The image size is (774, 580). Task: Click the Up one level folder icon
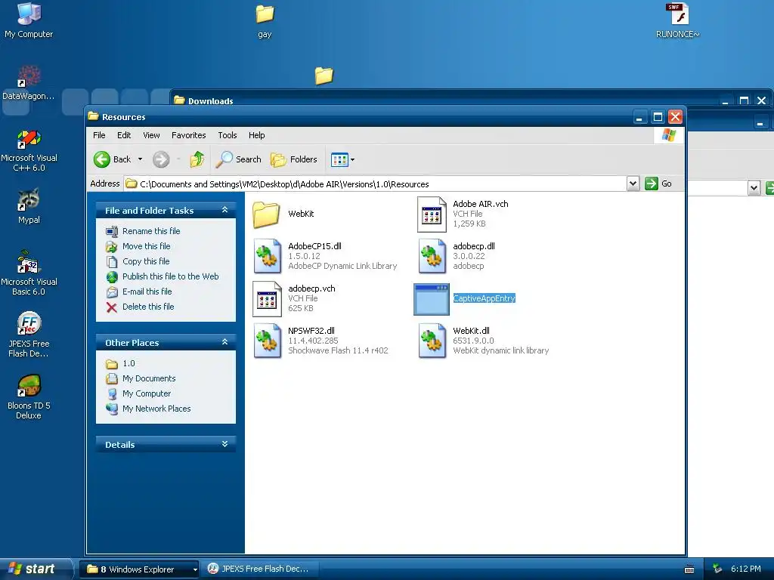coord(197,159)
